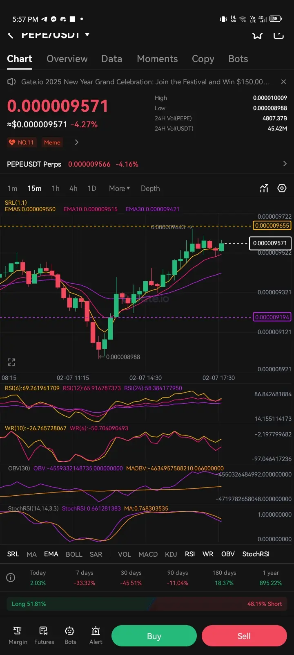Switch to the Overview tab
Image resolution: width=294 pixels, height=655 pixels.
67,59
